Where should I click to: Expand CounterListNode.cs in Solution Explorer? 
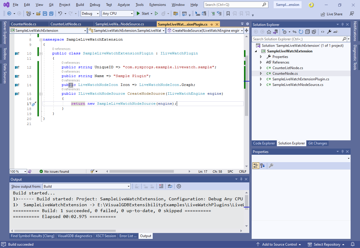261,68
